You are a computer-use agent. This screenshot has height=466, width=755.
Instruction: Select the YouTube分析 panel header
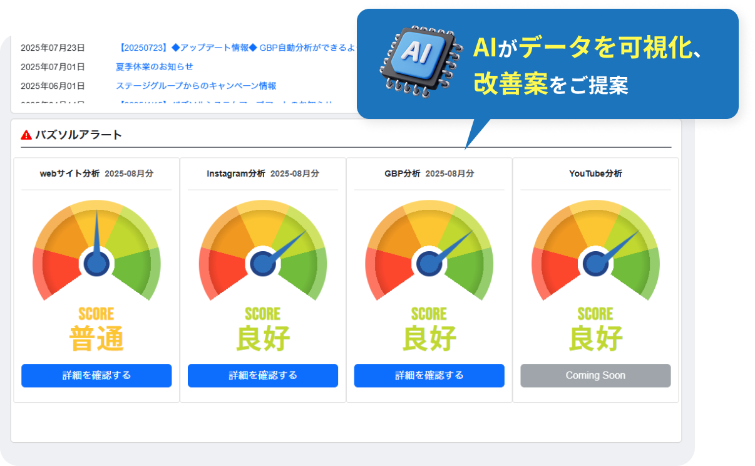click(x=595, y=173)
